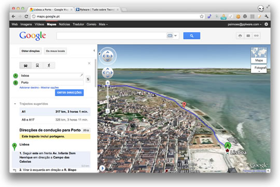Image resolution: width=280 pixels, height=187 pixels.
Task: Open Imagens in Google bar
Action: [x=26, y=24]
